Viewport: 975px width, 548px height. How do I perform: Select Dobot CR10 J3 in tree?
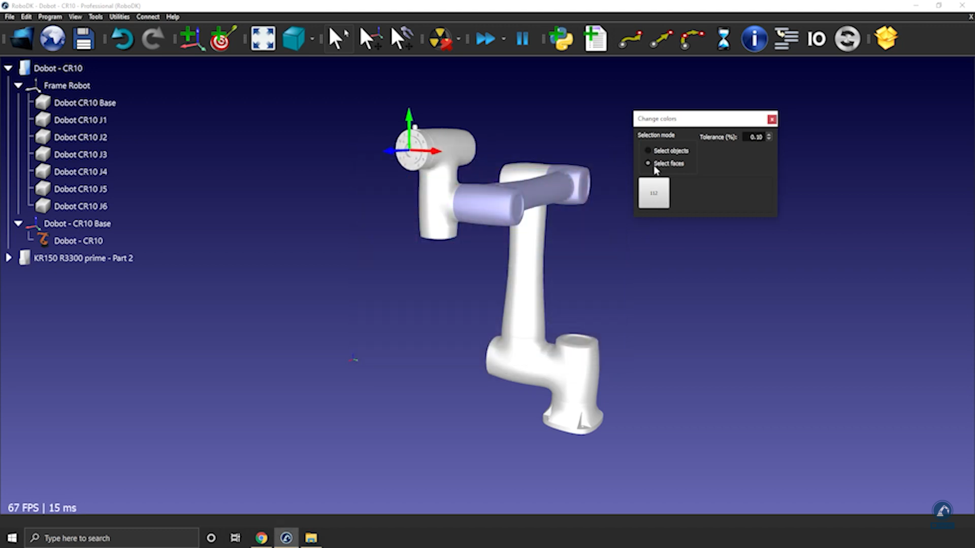tap(80, 154)
